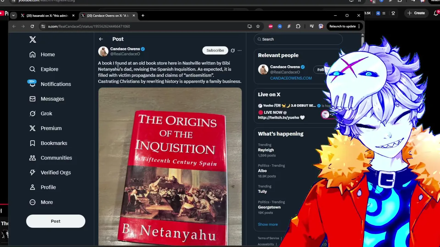Click the large Post button
Screen dimensions: 440x247
point(55,221)
